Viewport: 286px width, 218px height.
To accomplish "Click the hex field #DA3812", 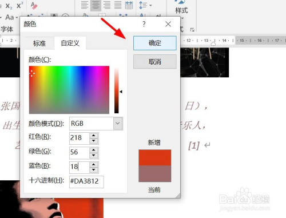I will [x=86, y=181].
